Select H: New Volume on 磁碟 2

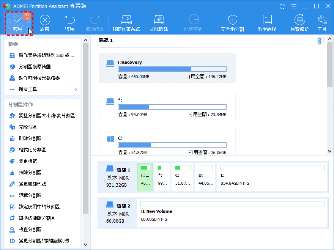[232, 213]
